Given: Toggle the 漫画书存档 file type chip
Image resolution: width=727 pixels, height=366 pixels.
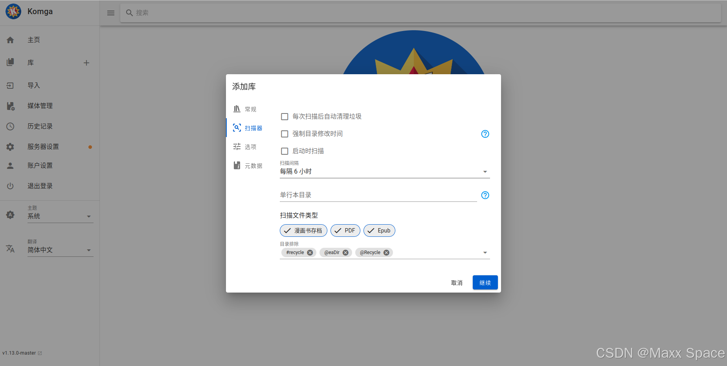Looking at the screenshot, I should (x=303, y=231).
